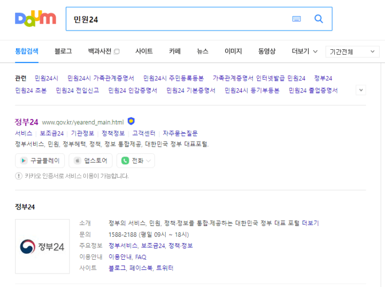
Task: Click related search 민원24 초본
Action: coord(30,90)
